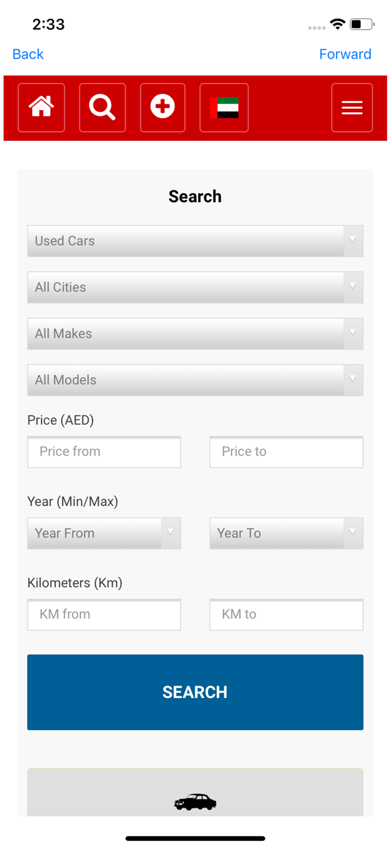Click the Forward navigation link
This screenshot has height=847, width=391.
point(345,54)
